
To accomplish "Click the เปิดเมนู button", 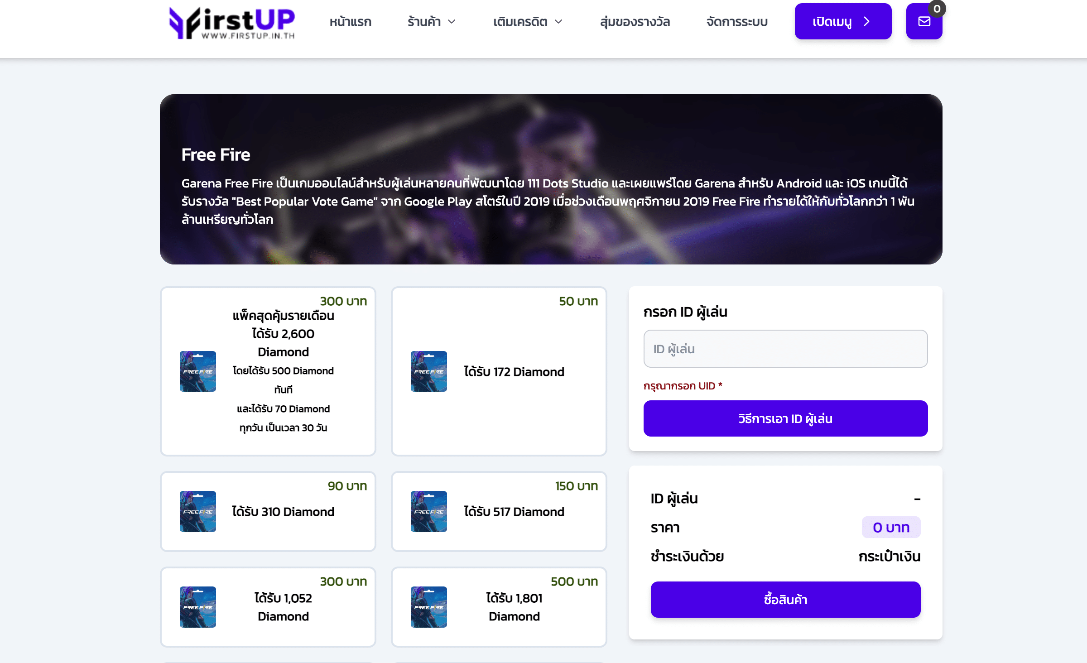I will (x=843, y=21).
